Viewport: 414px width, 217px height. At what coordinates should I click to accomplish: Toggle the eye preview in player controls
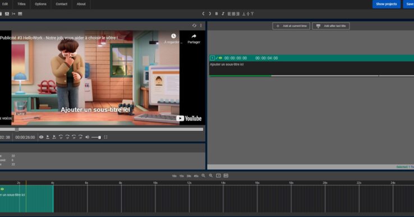click(x=41, y=137)
